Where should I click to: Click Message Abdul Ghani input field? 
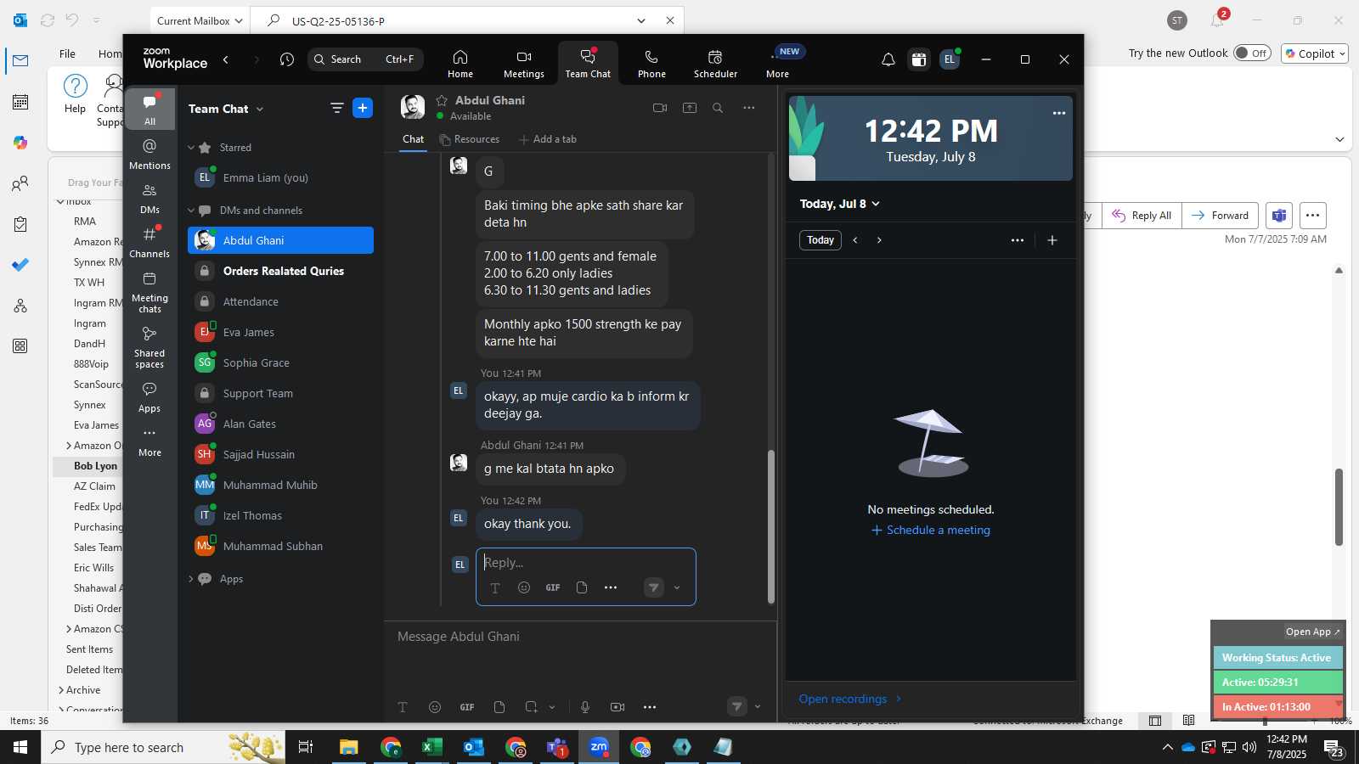point(580,637)
